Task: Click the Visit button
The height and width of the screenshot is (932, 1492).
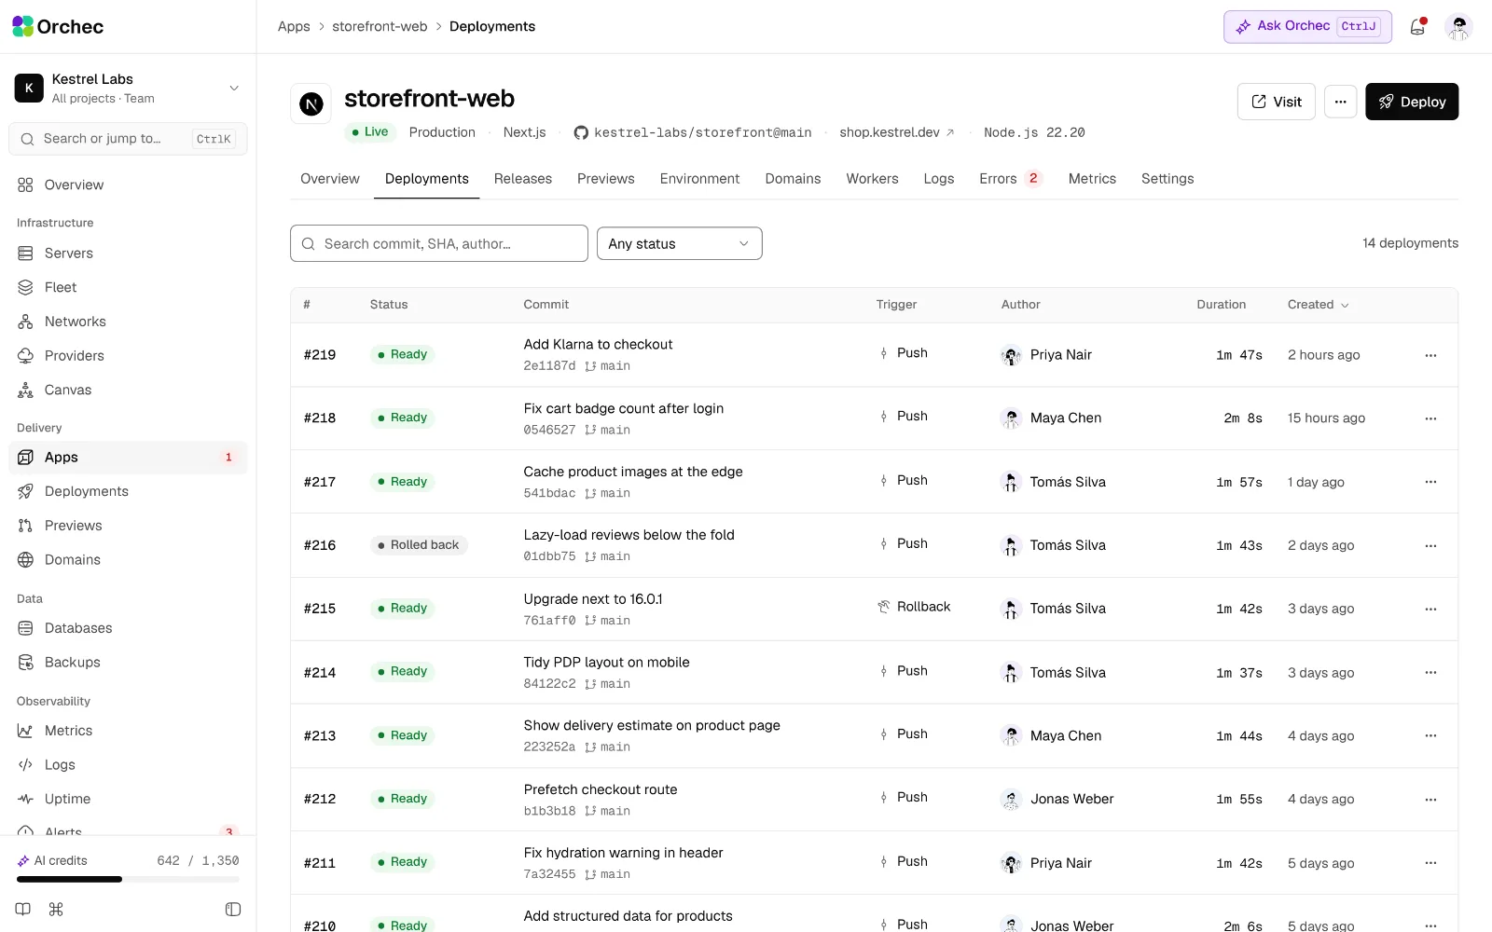Action: pyautogui.click(x=1276, y=102)
